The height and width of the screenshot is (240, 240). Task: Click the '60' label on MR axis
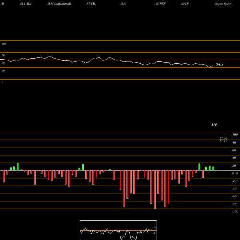[x=234, y=150]
